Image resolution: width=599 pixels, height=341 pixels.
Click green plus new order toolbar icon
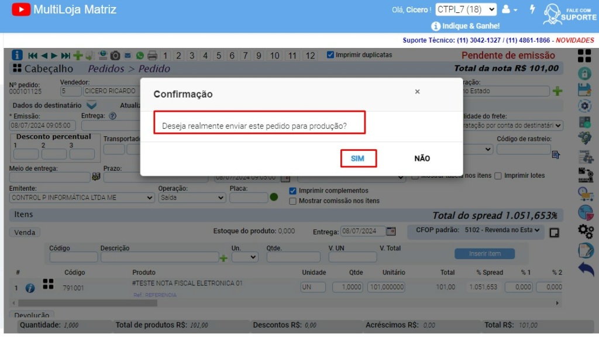click(78, 56)
